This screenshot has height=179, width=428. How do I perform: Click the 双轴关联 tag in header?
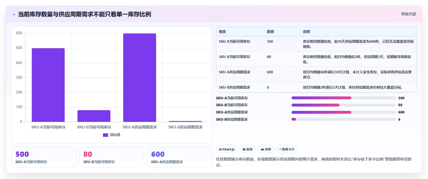(408, 14)
